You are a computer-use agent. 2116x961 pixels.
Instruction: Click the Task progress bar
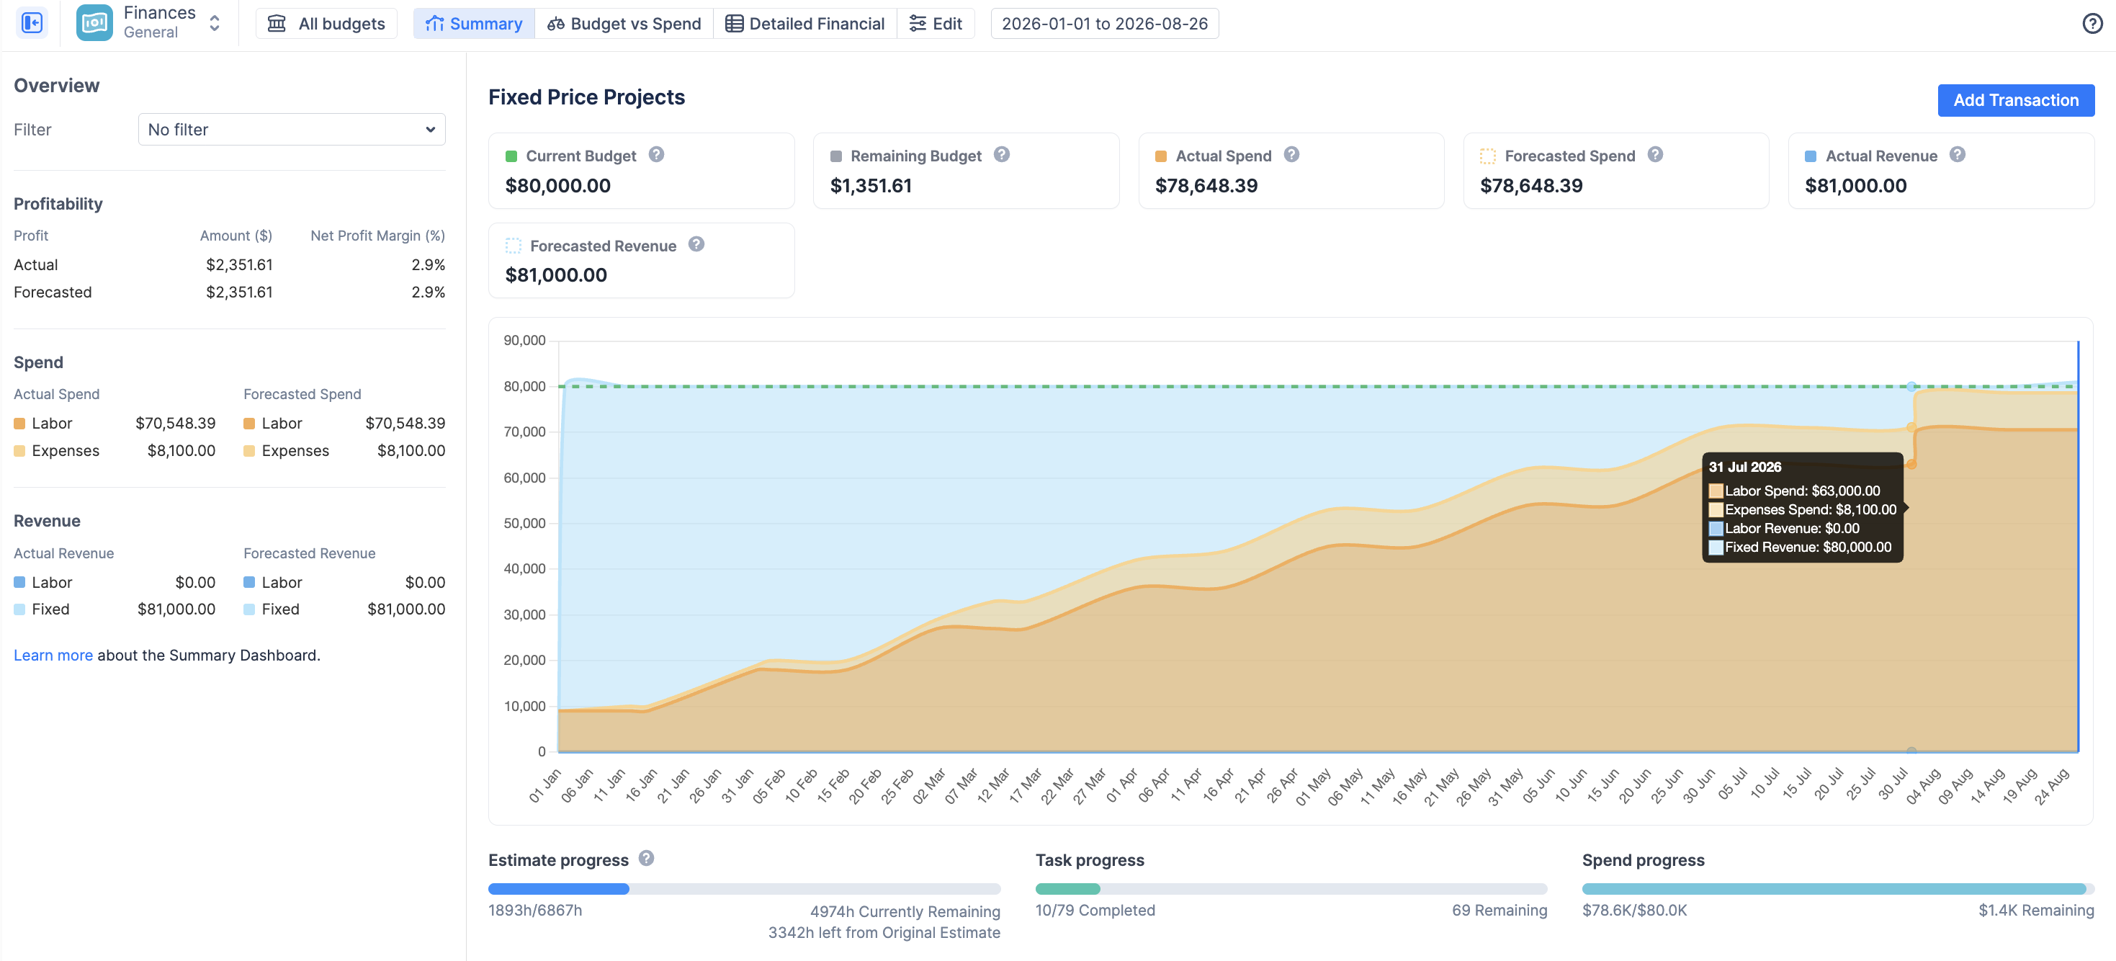pos(1291,889)
